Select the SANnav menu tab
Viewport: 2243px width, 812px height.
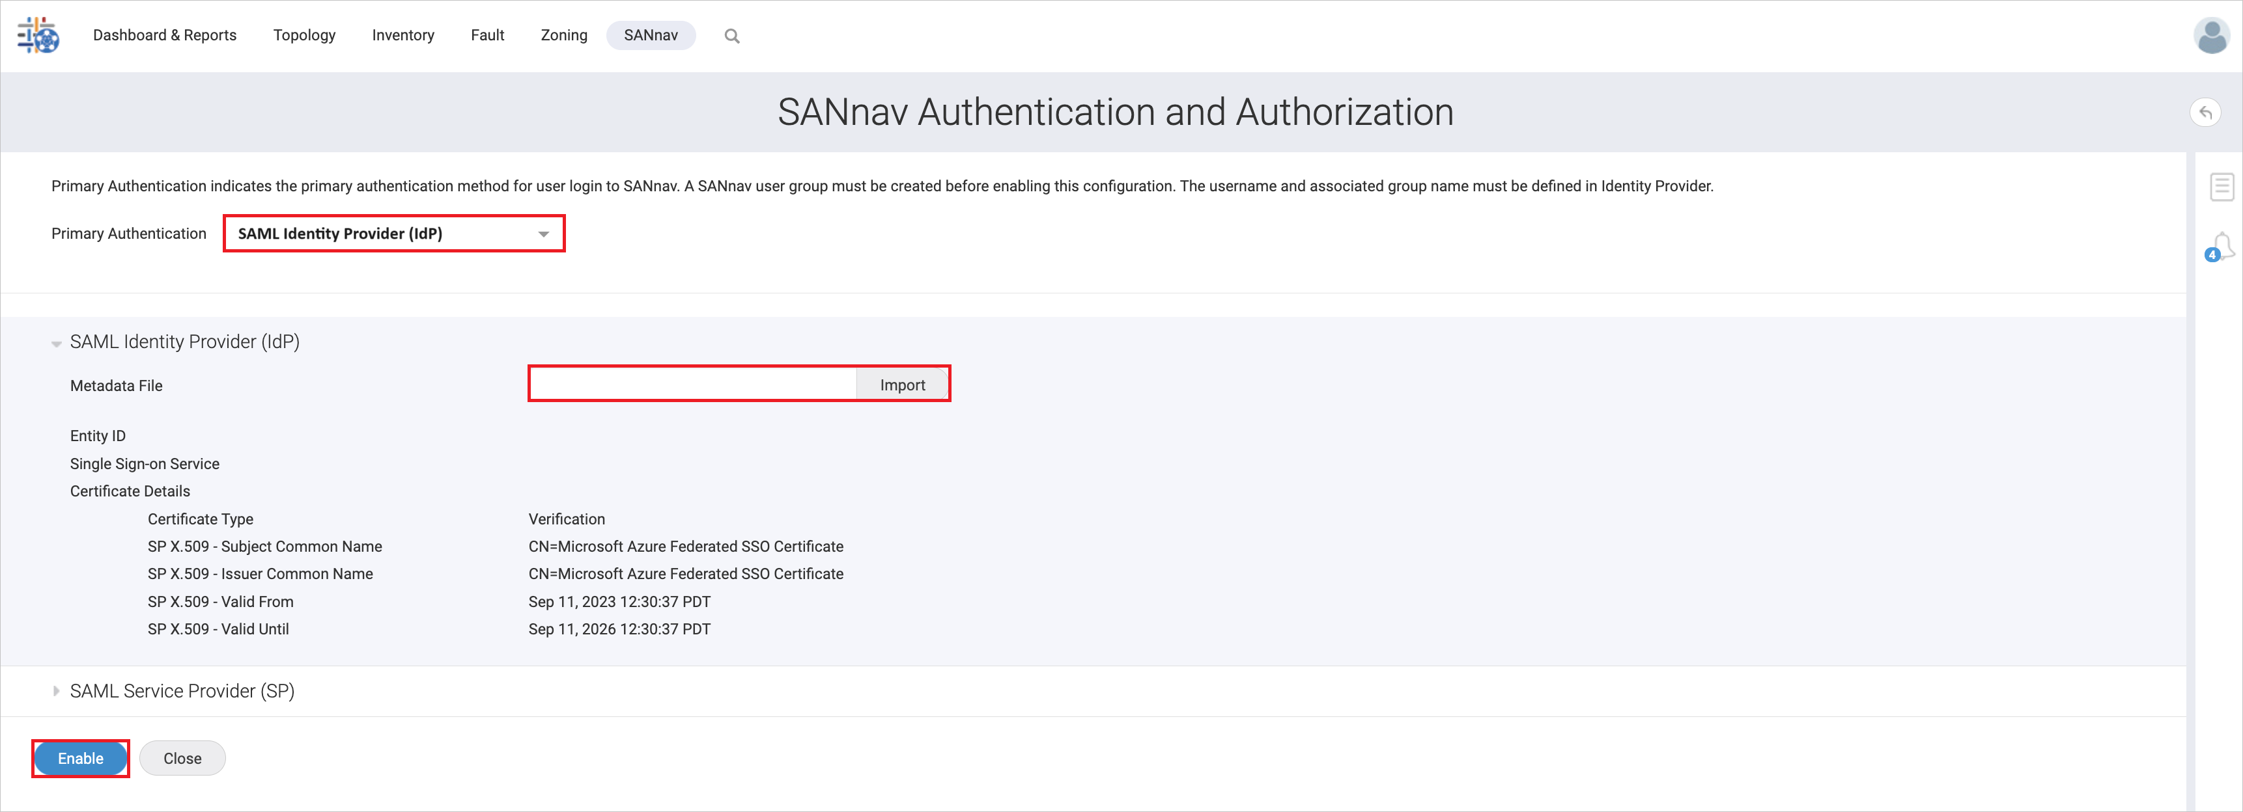click(651, 36)
